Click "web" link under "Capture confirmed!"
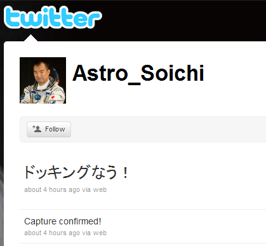The height and width of the screenshot is (246, 266). tap(100, 233)
